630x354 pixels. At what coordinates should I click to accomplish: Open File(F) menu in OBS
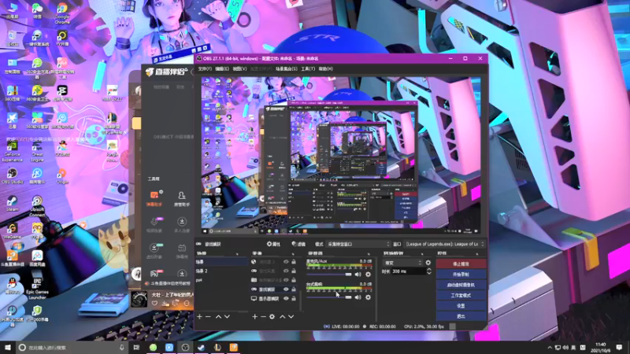205,69
